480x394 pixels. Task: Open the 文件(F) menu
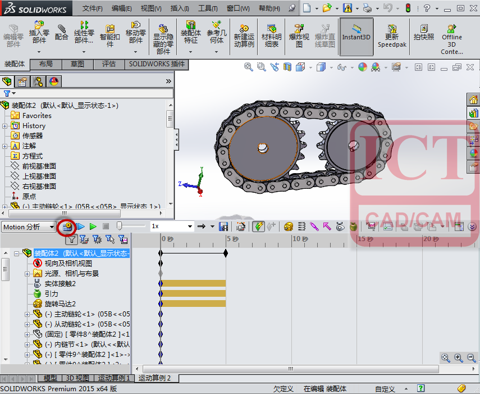93,8
